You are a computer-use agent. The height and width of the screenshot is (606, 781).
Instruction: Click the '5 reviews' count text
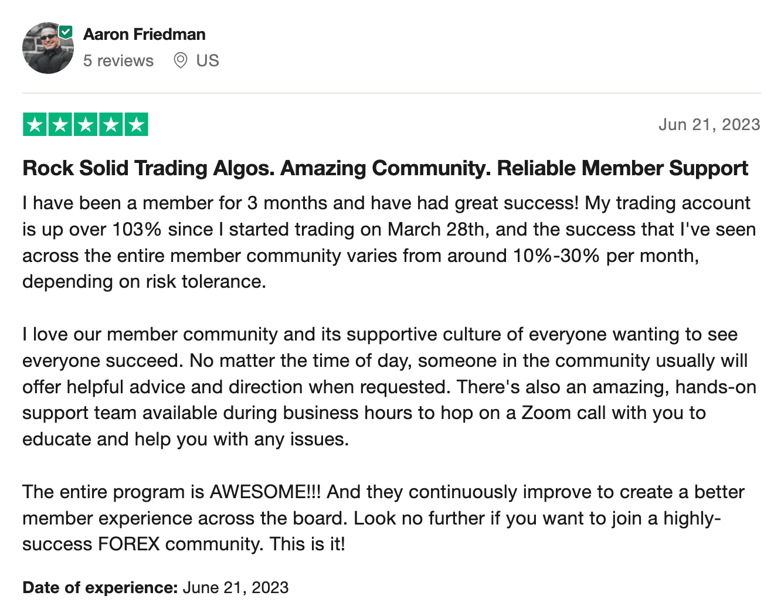pyautogui.click(x=118, y=60)
